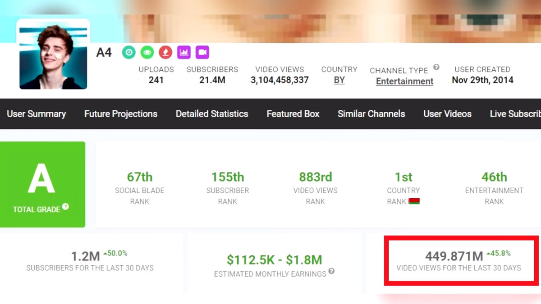Click the channel name A4
This screenshot has height=304, width=541.
tap(104, 53)
